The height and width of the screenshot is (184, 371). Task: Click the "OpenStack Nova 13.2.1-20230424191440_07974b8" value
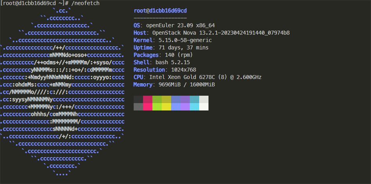coord(221,33)
